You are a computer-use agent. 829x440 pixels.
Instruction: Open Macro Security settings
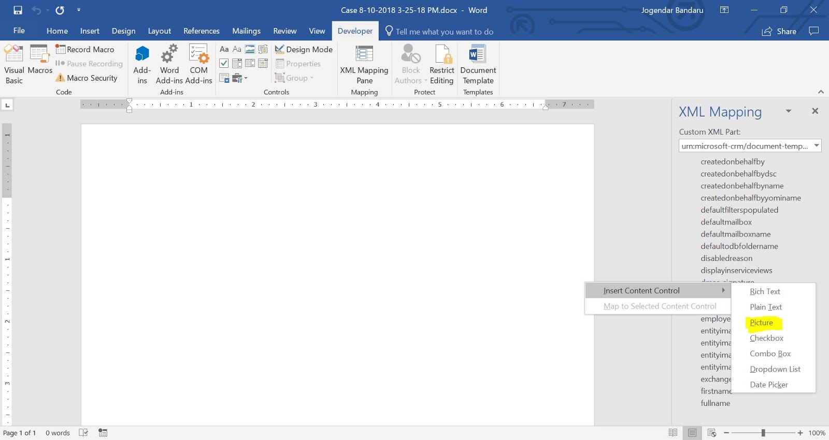pos(87,78)
